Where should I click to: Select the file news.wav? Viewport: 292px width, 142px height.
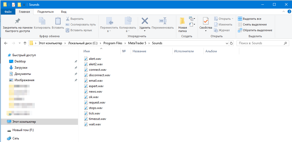point(95,92)
